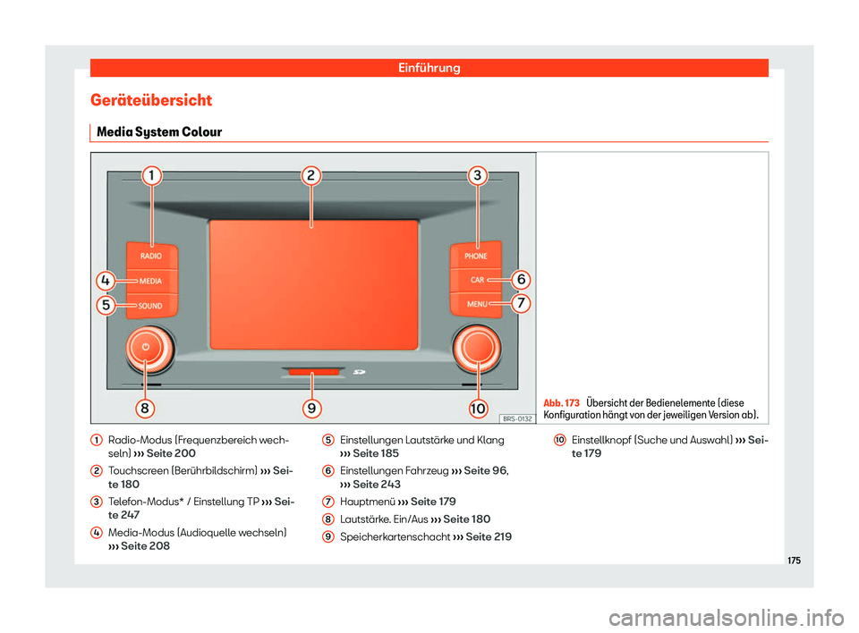Screen dimensions: 859x633
Task: Click the Speicherkartenschacht legend text
Action: click(x=395, y=536)
